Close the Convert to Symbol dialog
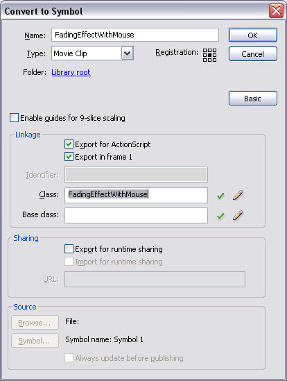This screenshot has width=287, height=381. point(276,11)
